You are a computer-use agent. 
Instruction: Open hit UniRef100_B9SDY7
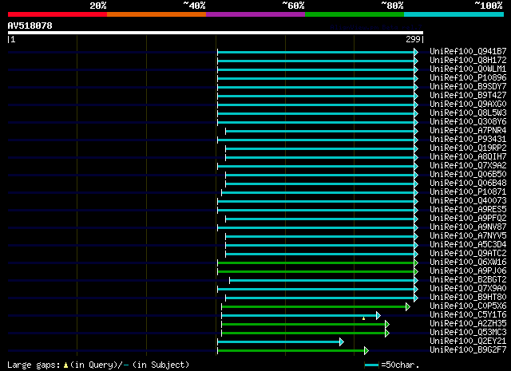point(468,86)
